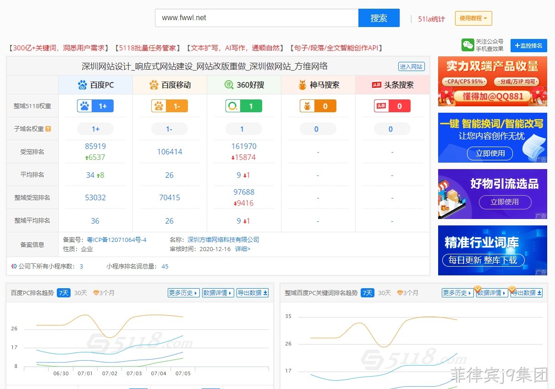The width and height of the screenshot is (555, 389).
Task: Click the 百度移动 子域名权重 pill 1-
Action: point(170,129)
